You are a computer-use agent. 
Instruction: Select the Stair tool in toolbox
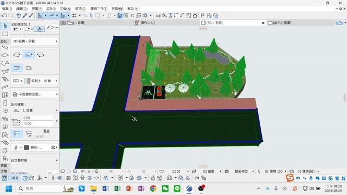tap(5, 79)
